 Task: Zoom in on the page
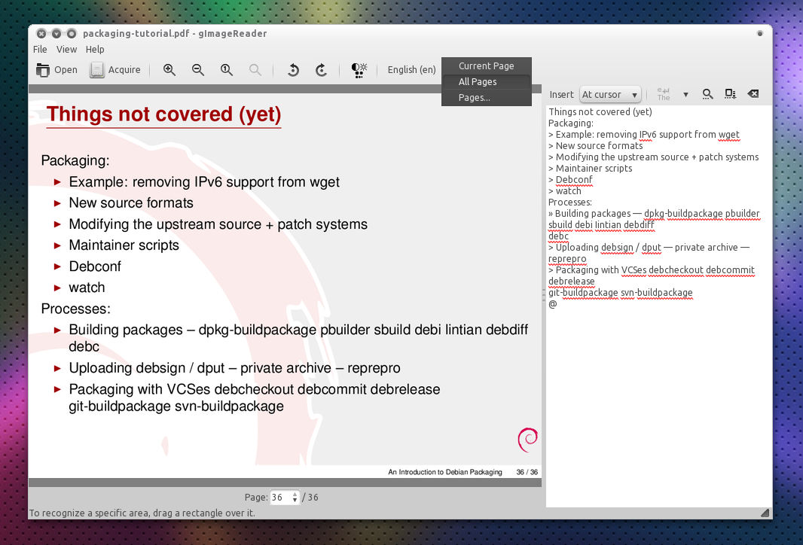point(169,69)
